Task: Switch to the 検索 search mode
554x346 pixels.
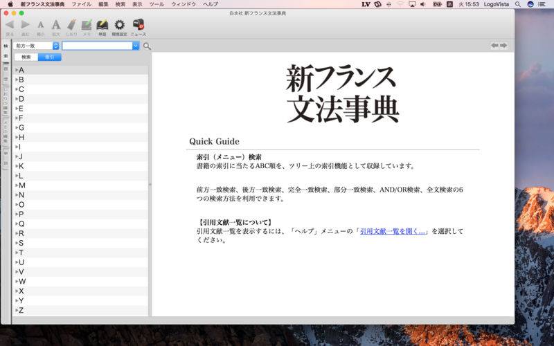Action: (26, 57)
